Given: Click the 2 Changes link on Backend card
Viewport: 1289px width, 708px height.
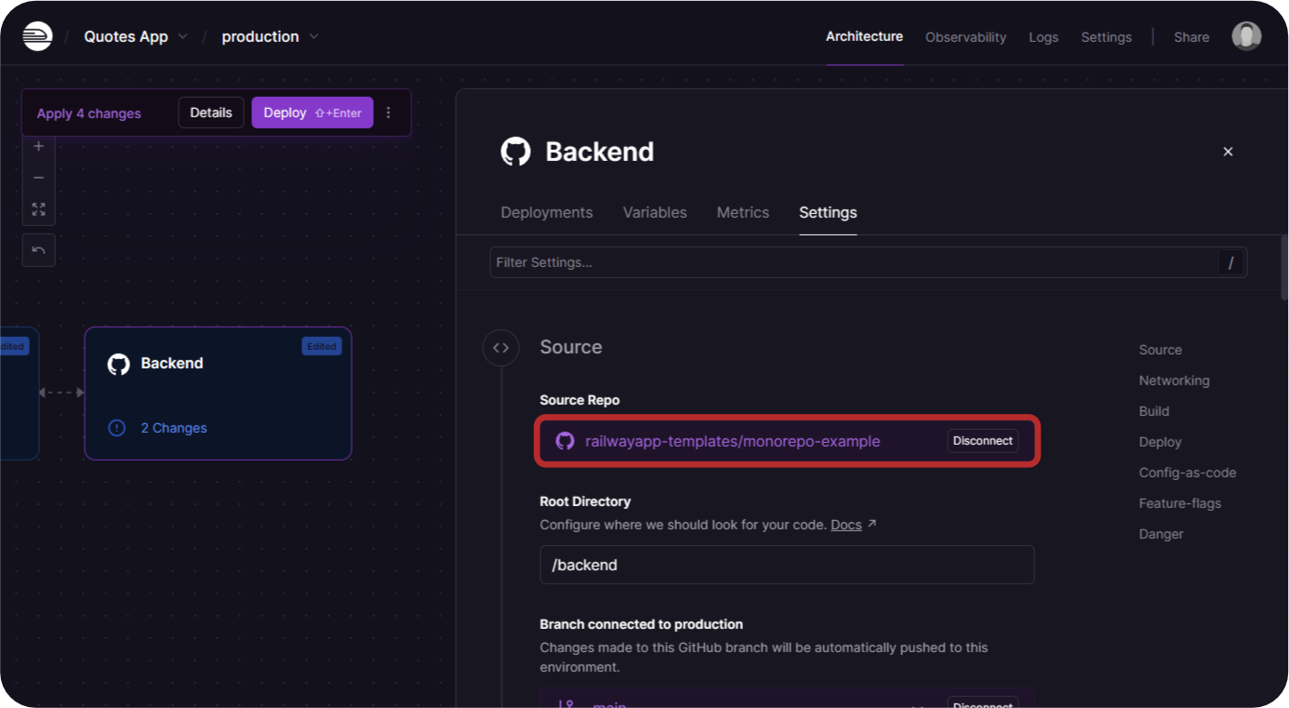Looking at the screenshot, I should tap(174, 428).
